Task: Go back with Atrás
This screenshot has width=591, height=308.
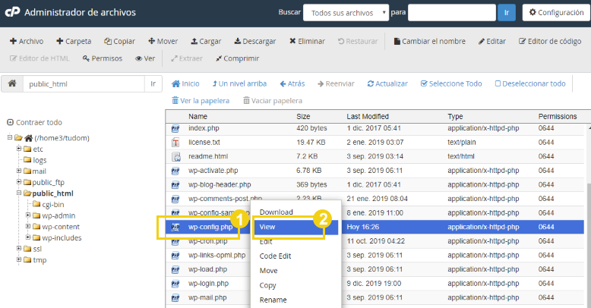Action: pyautogui.click(x=292, y=83)
